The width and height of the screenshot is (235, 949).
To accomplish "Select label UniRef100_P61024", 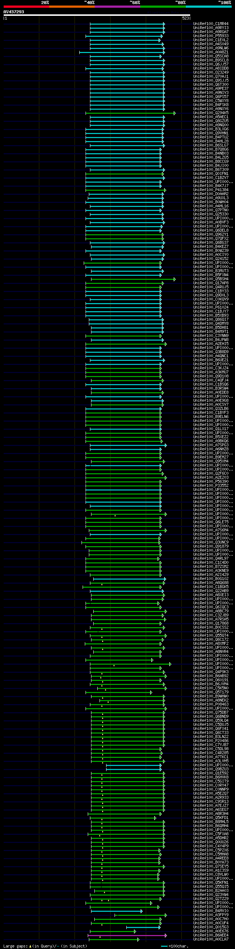I will [211, 307].
